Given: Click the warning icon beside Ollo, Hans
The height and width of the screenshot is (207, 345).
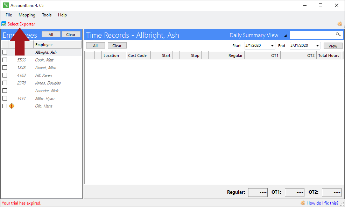Looking at the screenshot, I should click(x=12, y=106).
